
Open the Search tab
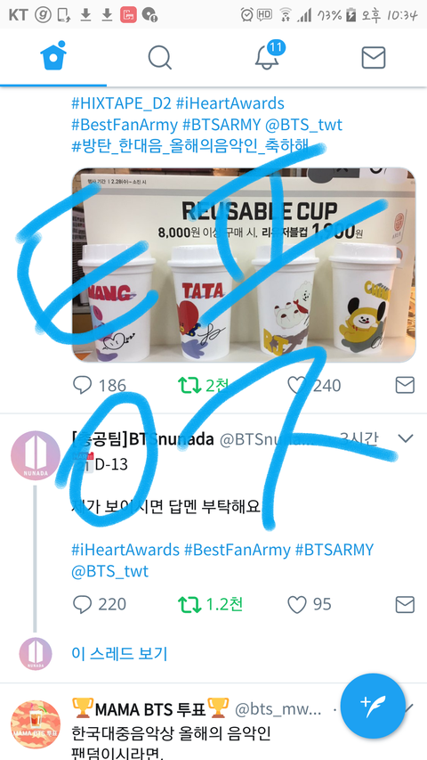coord(160,58)
